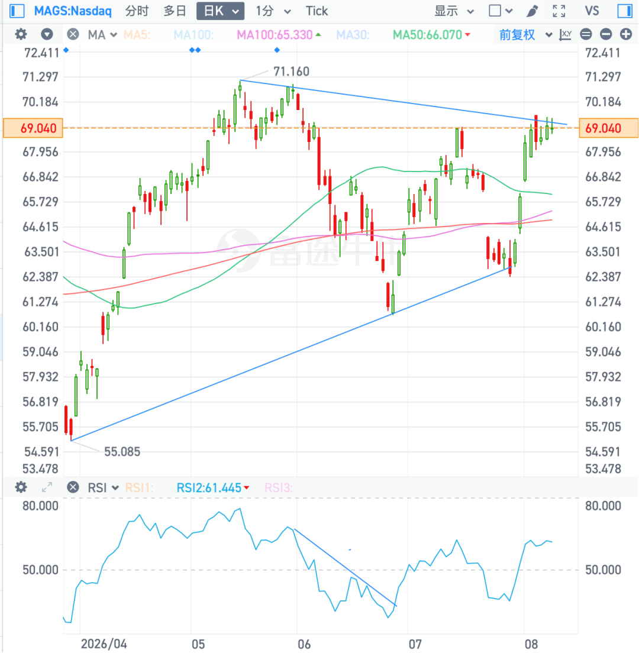
Task: Click the 69.040 current price tag on right axis
Action: (x=609, y=128)
